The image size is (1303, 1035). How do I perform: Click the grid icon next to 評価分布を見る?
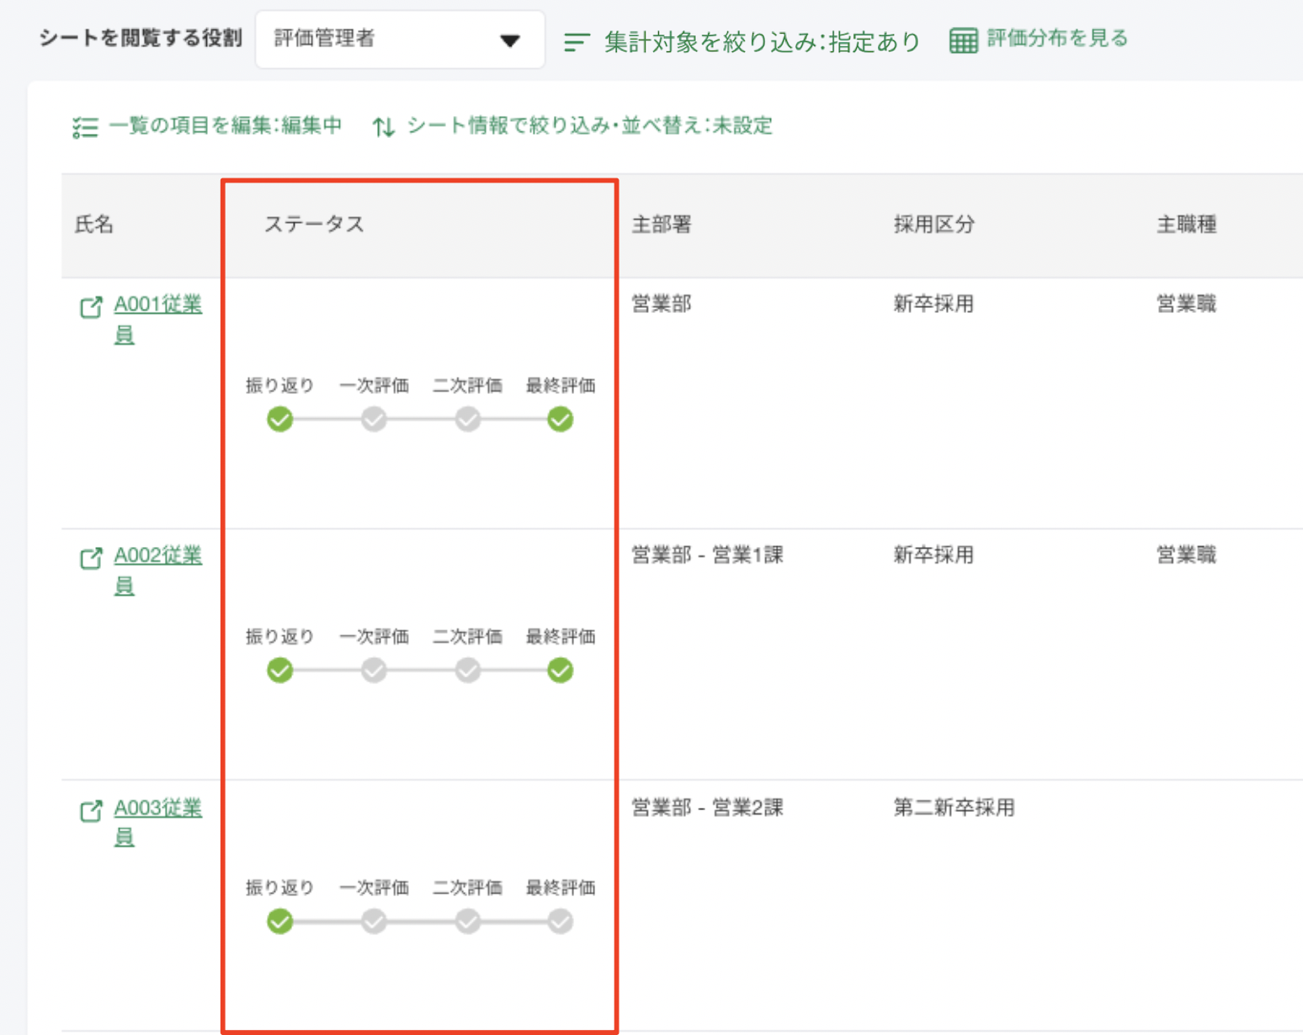(x=963, y=40)
